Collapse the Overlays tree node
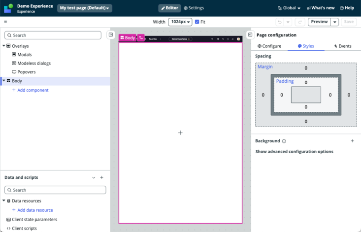The height and width of the screenshot is (232, 361). (x=3, y=46)
